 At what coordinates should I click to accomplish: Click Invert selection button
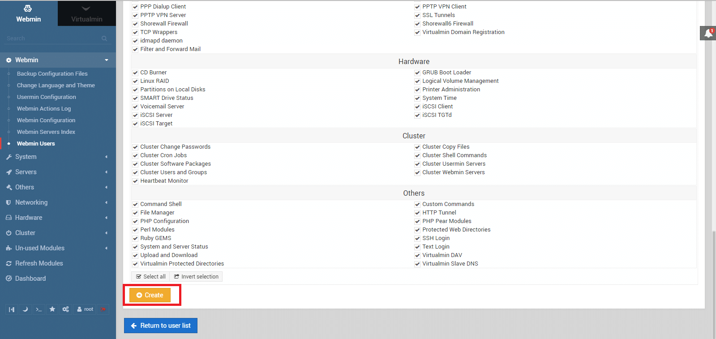pos(196,277)
